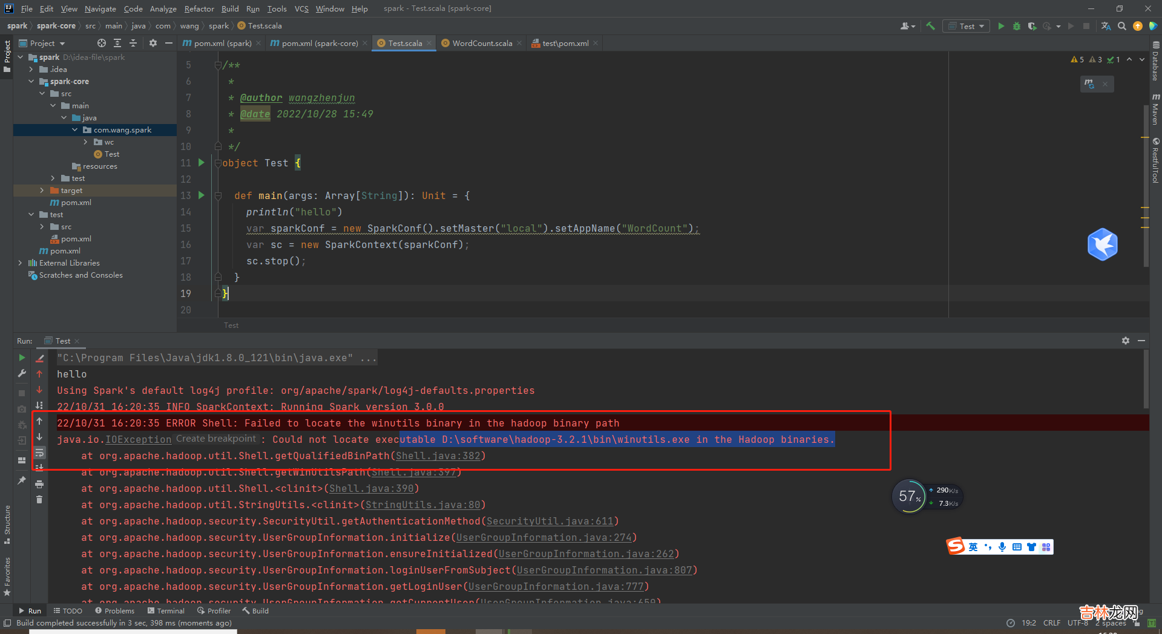Expand the target folder in project tree
Image resolution: width=1162 pixels, height=634 pixels.
click(x=42, y=191)
